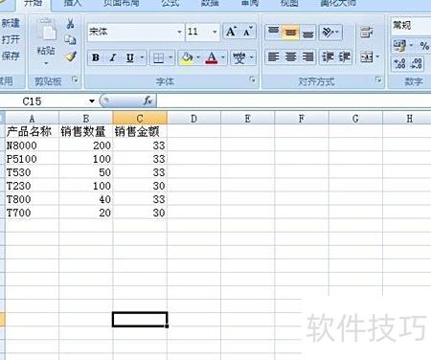
Task: Click the merge and center icon
Action: point(366,57)
